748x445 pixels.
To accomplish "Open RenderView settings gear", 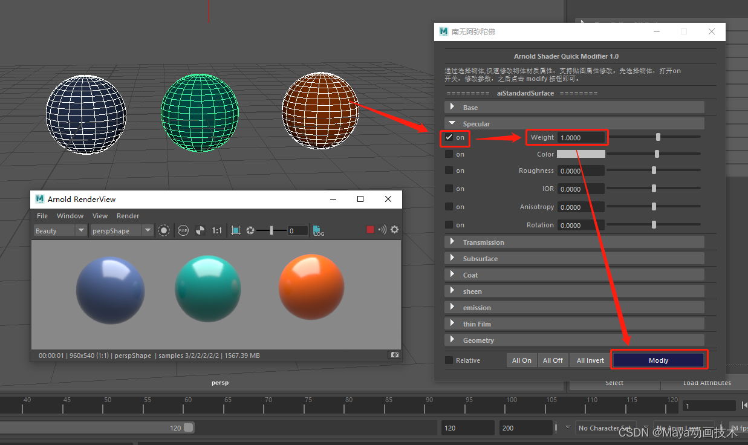I will [394, 230].
